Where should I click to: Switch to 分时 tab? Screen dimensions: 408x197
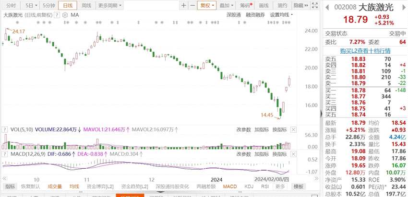click(11, 5)
